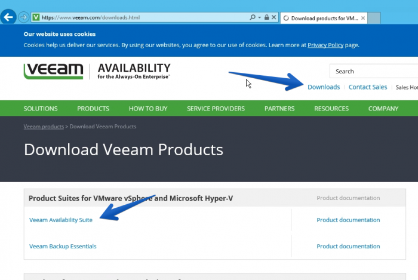Click the Veeam logo
Viewport: 418px width, 280px height.
point(54,71)
